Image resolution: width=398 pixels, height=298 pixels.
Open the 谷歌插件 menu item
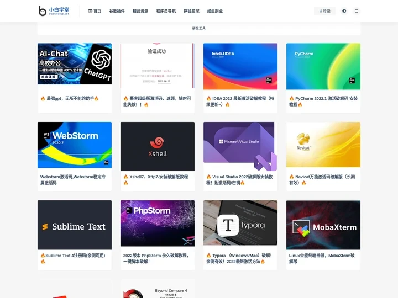pyautogui.click(x=117, y=11)
